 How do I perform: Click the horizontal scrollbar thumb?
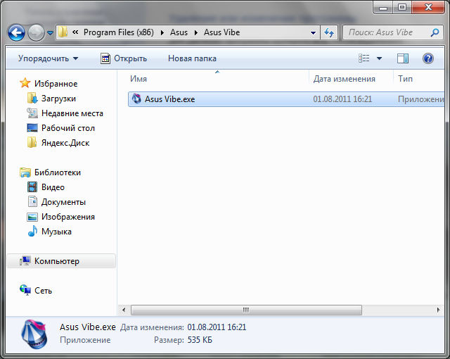coord(246,310)
